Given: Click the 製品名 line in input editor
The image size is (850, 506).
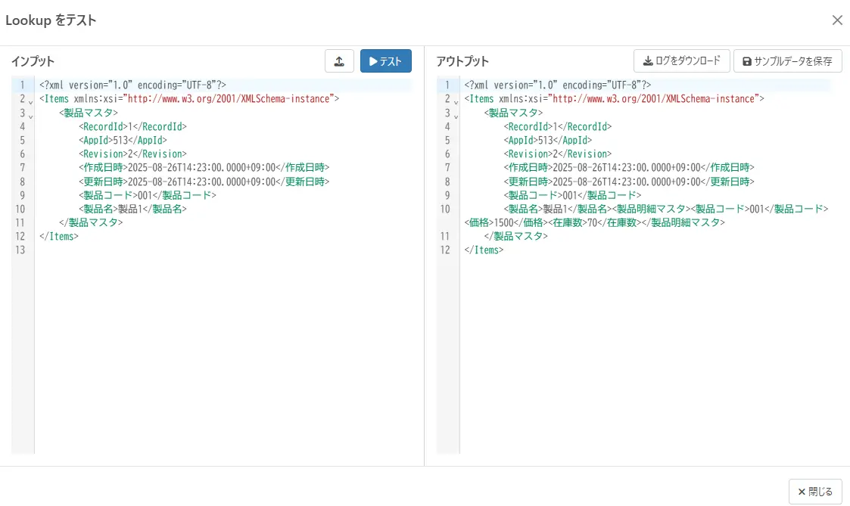Looking at the screenshot, I should tap(132, 209).
